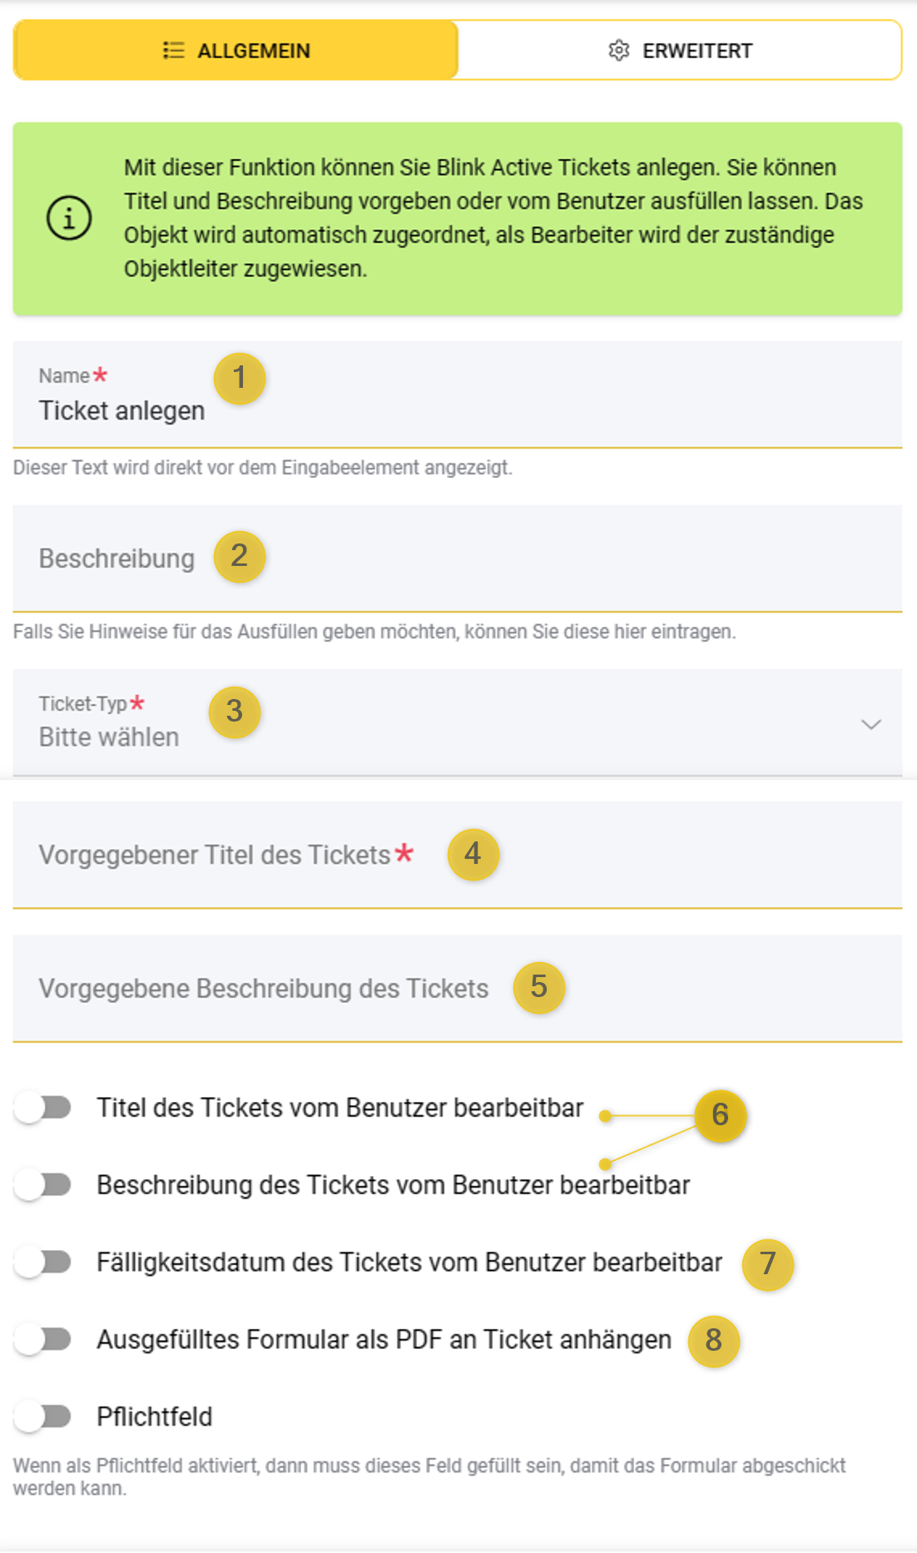Toggle Ausgefülltes Formular als PDF anhängen

tap(43, 1340)
